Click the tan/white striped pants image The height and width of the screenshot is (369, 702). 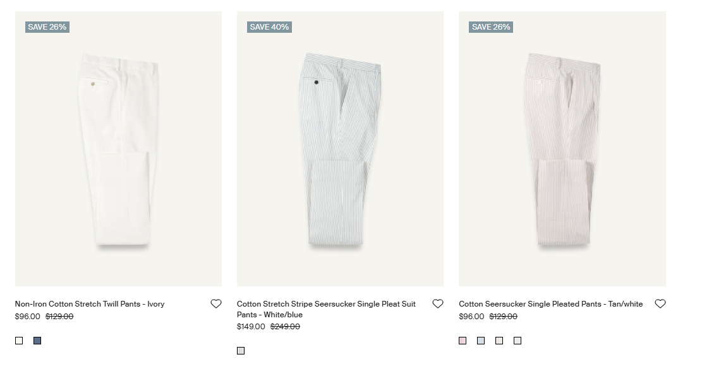tap(561, 148)
